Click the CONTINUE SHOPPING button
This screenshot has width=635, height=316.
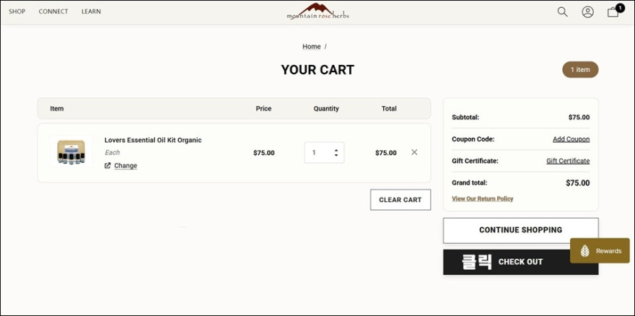[521, 230]
